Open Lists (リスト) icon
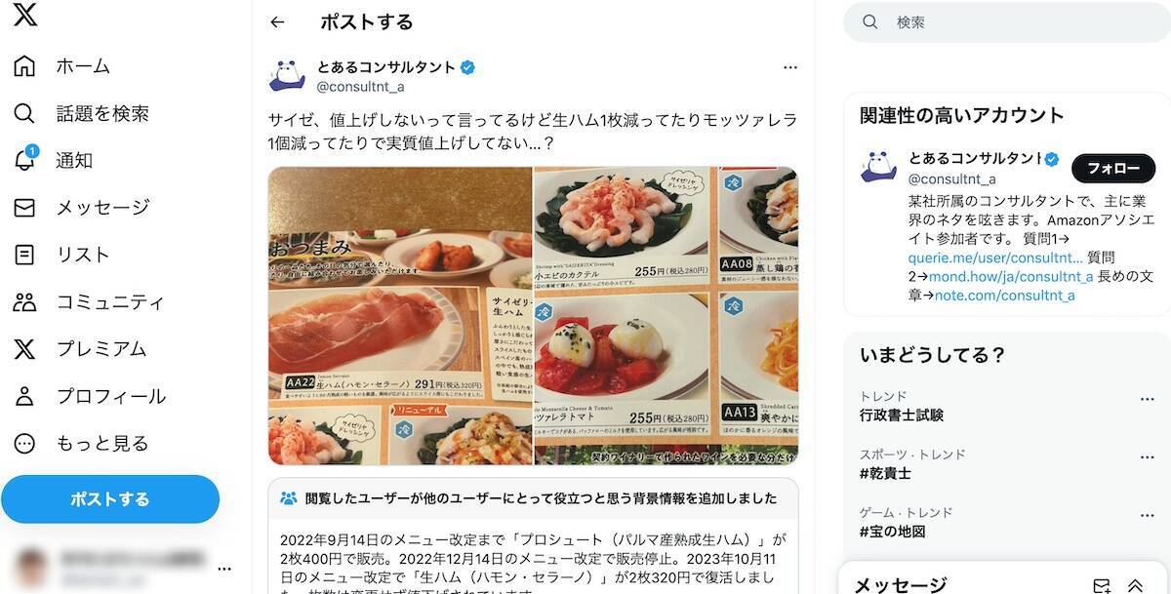1171x594 pixels. (24, 255)
